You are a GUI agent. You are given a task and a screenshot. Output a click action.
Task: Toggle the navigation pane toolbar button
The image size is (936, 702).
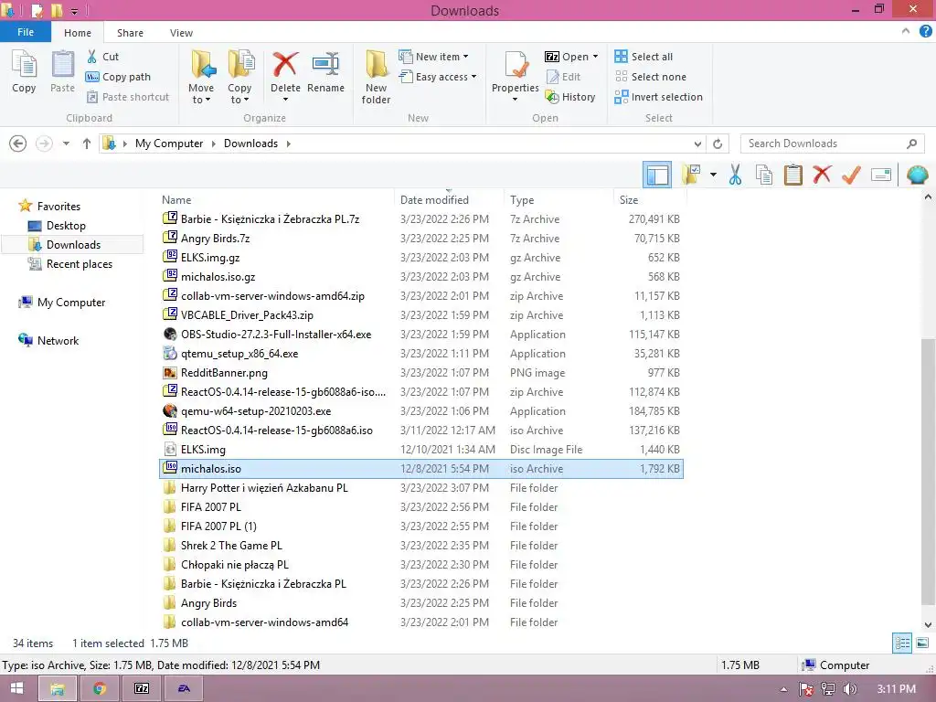[x=657, y=175]
